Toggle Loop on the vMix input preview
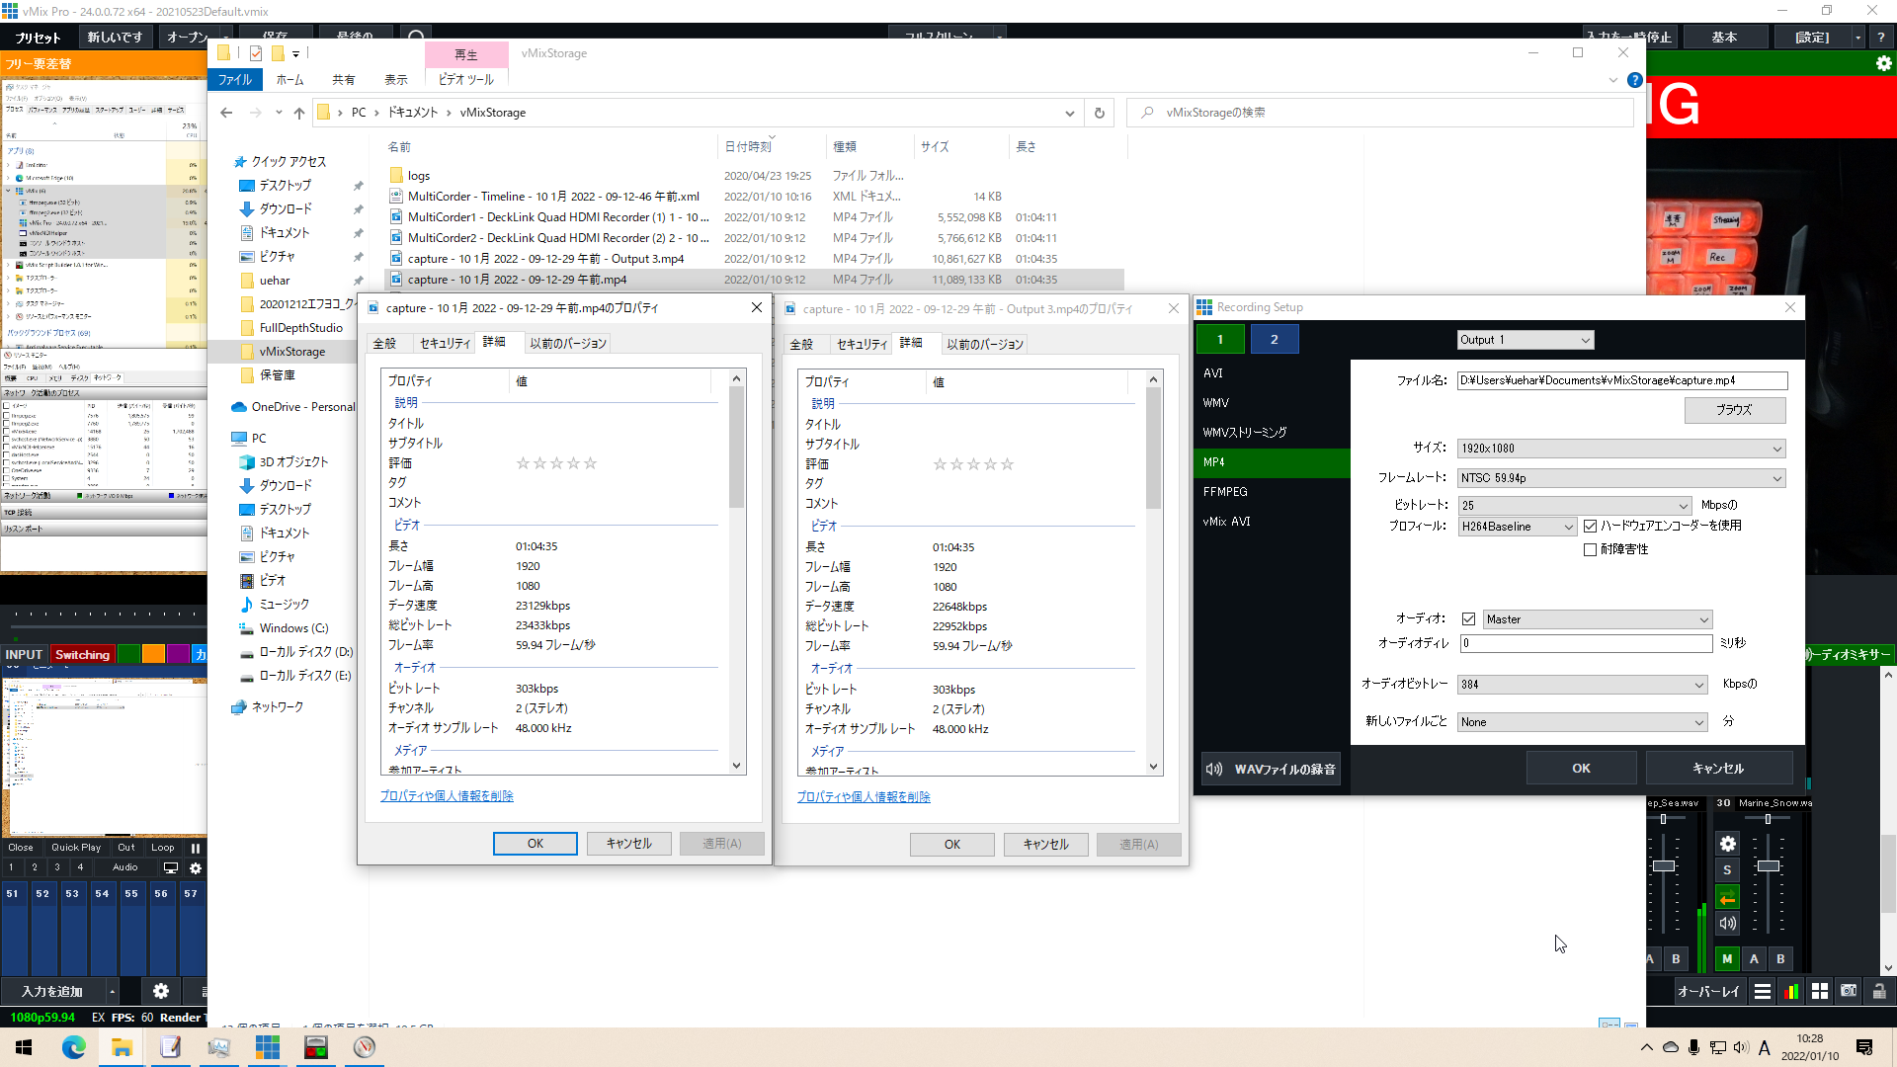This screenshot has height=1067, width=1897. click(x=163, y=848)
